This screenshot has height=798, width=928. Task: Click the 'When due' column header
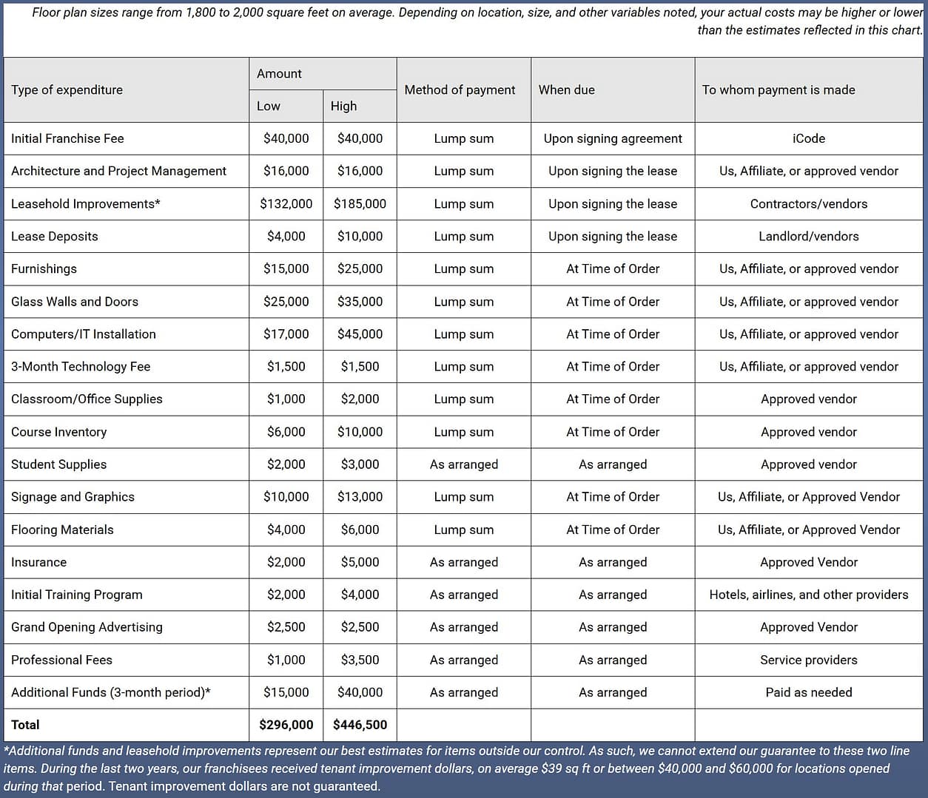point(567,89)
